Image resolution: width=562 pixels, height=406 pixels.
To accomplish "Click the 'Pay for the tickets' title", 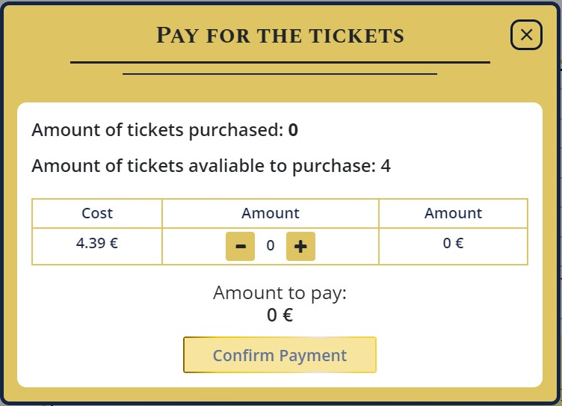I will click(x=280, y=34).
